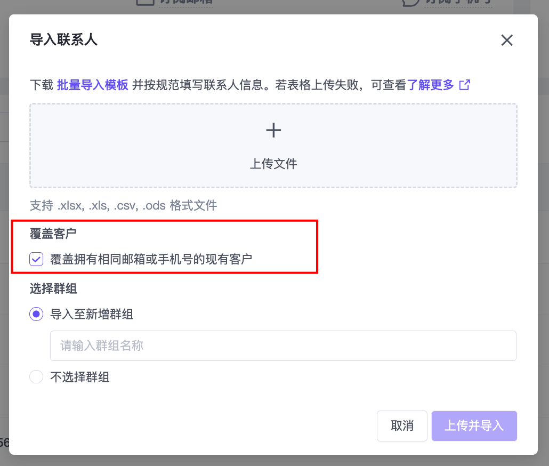The image size is (549, 466).
Task: Select the 不选择群组 radio button
Action: [x=36, y=377]
